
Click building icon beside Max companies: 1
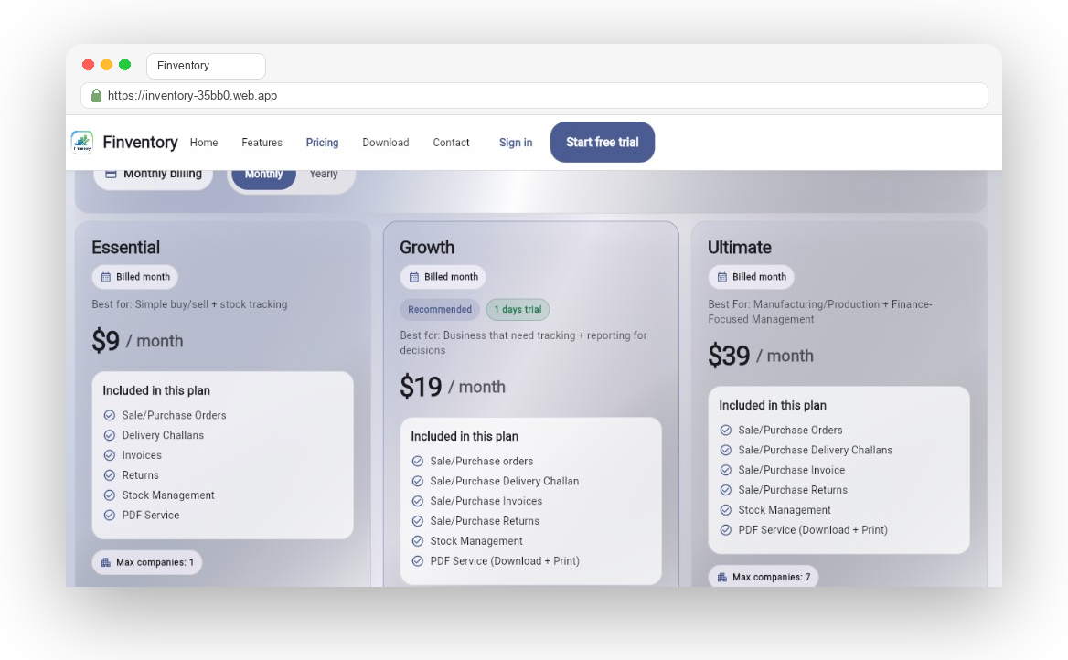105,562
